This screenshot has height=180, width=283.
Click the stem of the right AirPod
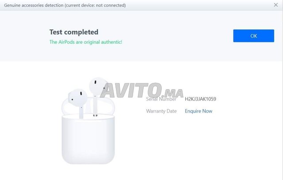[95, 105]
